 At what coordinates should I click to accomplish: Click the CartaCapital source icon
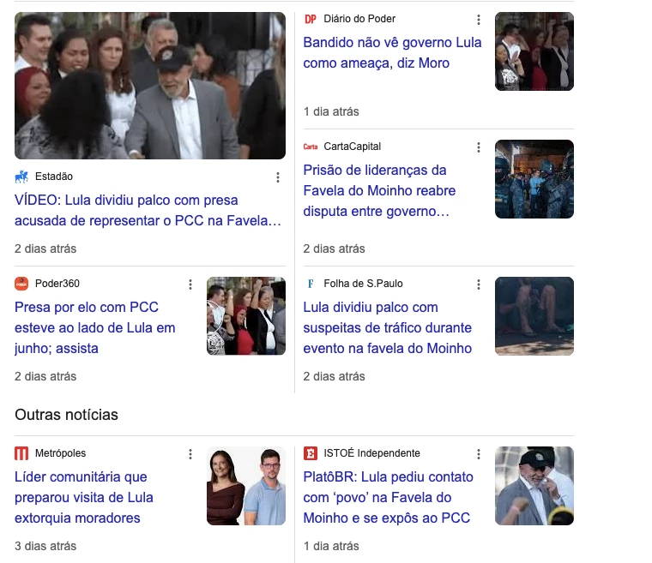[311, 147]
